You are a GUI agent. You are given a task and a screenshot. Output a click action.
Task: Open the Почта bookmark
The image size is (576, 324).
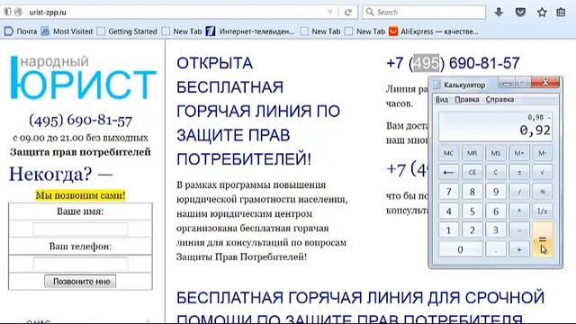[21, 31]
